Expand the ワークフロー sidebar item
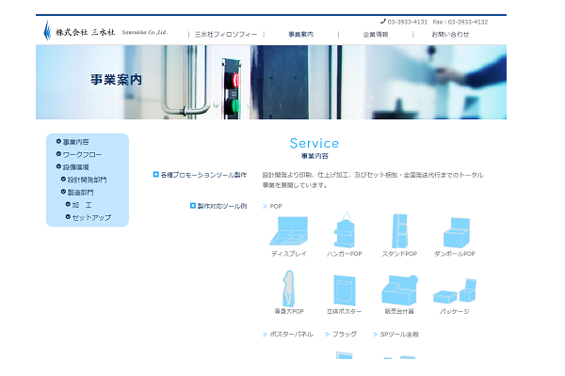 [82, 154]
